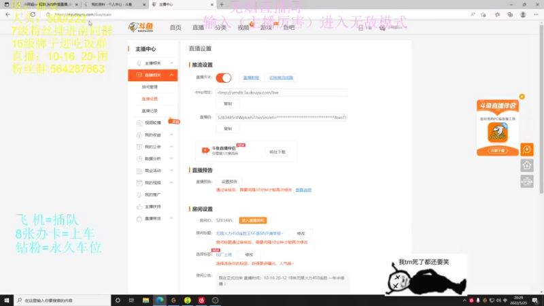
Task: Click the 直播带货 bag icon
Action: click(x=139, y=218)
